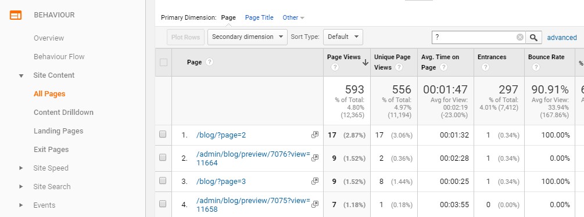
Task: Open the Sort Type Default dropdown
Action: point(343,37)
